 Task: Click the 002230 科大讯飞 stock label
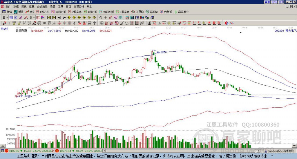[x=285, y=30]
